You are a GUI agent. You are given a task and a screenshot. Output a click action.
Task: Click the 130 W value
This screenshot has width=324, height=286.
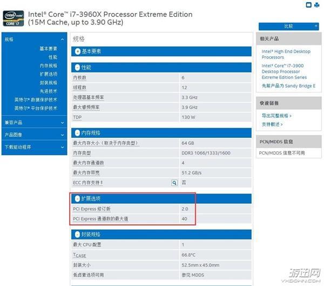tap(188, 117)
